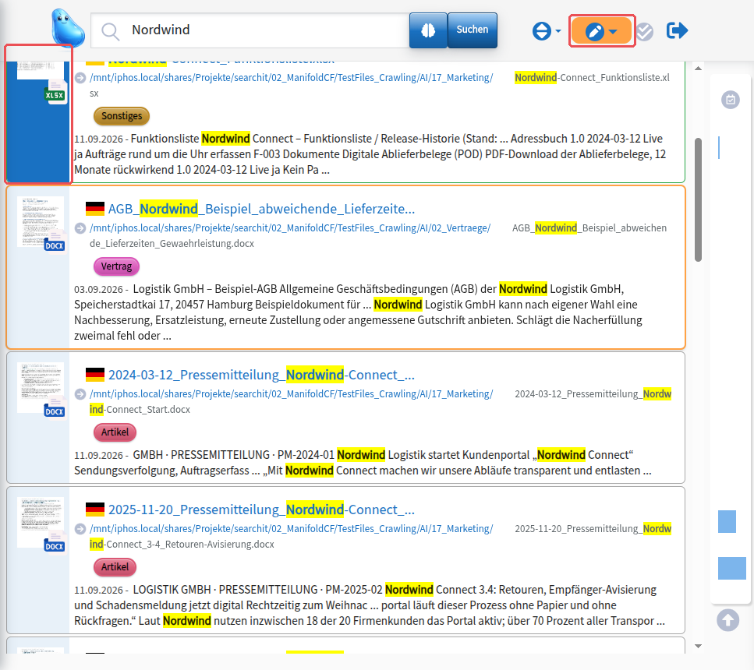754x670 pixels.
Task: Click filename continuation ind-Connect_3-4_Retouren-Avisierung.docx
Action: click(x=182, y=544)
